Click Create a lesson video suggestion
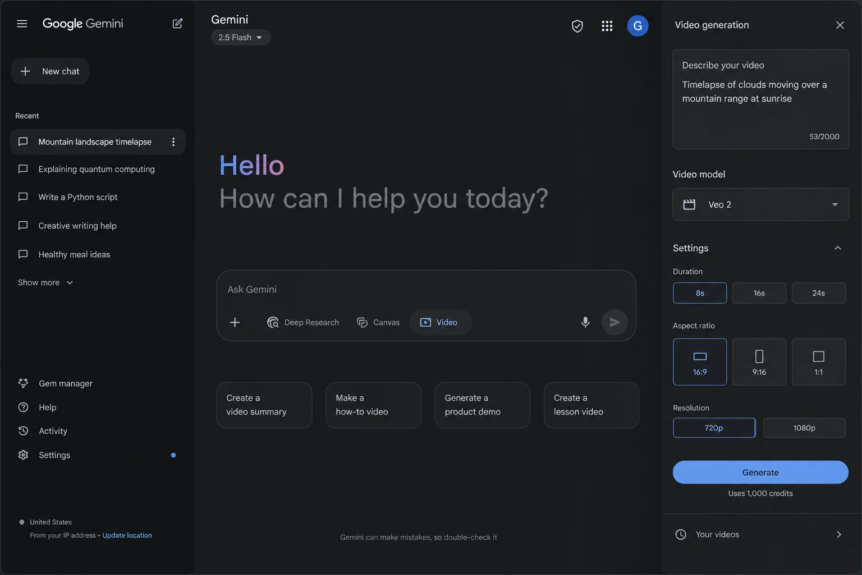Viewport: 862px width, 575px height. (592, 405)
